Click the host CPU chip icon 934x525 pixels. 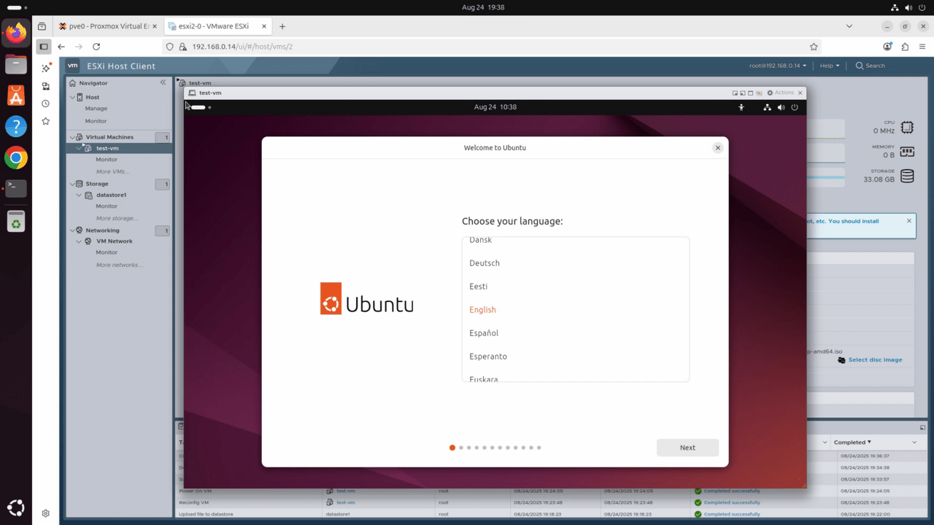(x=907, y=128)
